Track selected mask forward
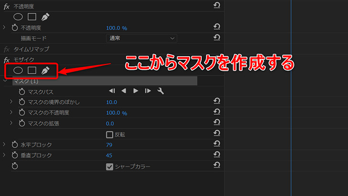Image resolution: width=348 pixels, height=196 pixels. tap(136, 91)
